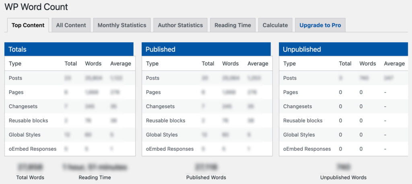
Task: Click the Average column header in Totals
Action: click(x=121, y=63)
